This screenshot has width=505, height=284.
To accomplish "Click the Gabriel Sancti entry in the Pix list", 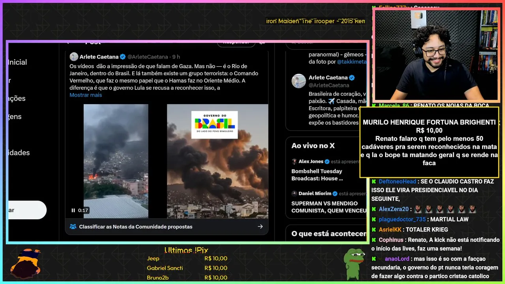I will [165, 268].
